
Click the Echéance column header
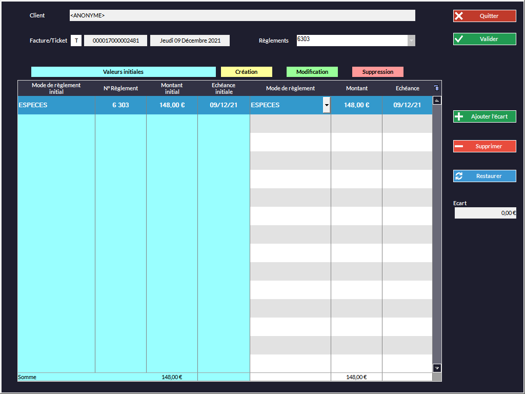(x=407, y=88)
